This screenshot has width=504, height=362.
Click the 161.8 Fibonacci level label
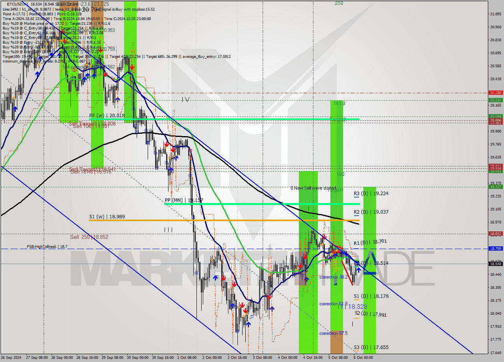[x=339, y=103]
